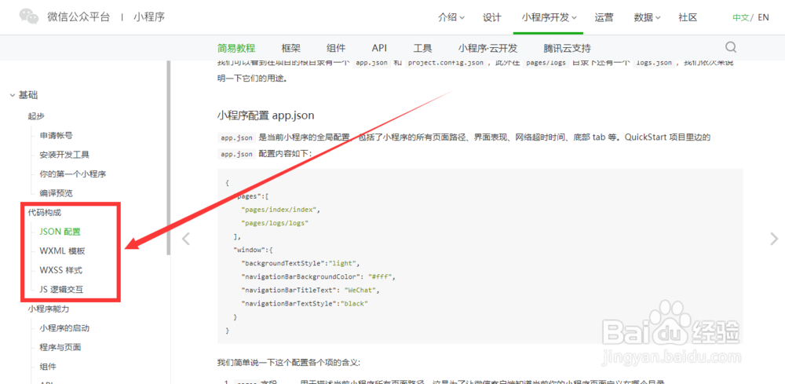Go to previous page with left arrow
The height and width of the screenshot is (384, 785).
pos(186,239)
